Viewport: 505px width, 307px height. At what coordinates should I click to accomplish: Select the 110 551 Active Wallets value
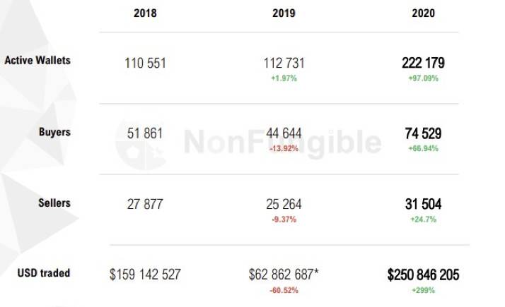click(145, 64)
